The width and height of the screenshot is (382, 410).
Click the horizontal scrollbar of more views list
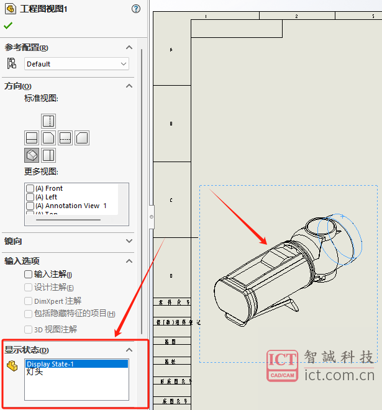[68, 220]
